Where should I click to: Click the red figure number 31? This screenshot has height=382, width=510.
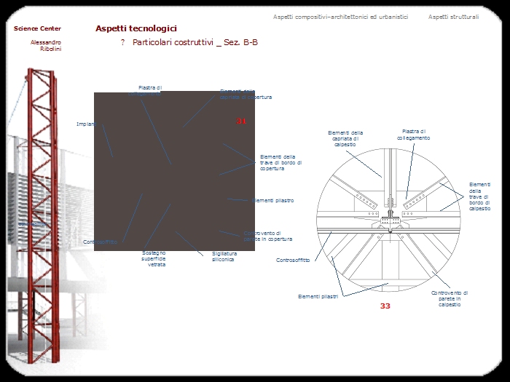coord(241,121)
